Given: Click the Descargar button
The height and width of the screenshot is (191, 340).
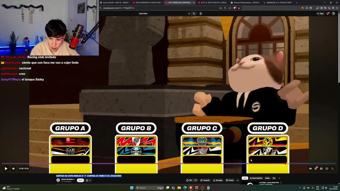Looking at the screenshot, I should 218,180.
